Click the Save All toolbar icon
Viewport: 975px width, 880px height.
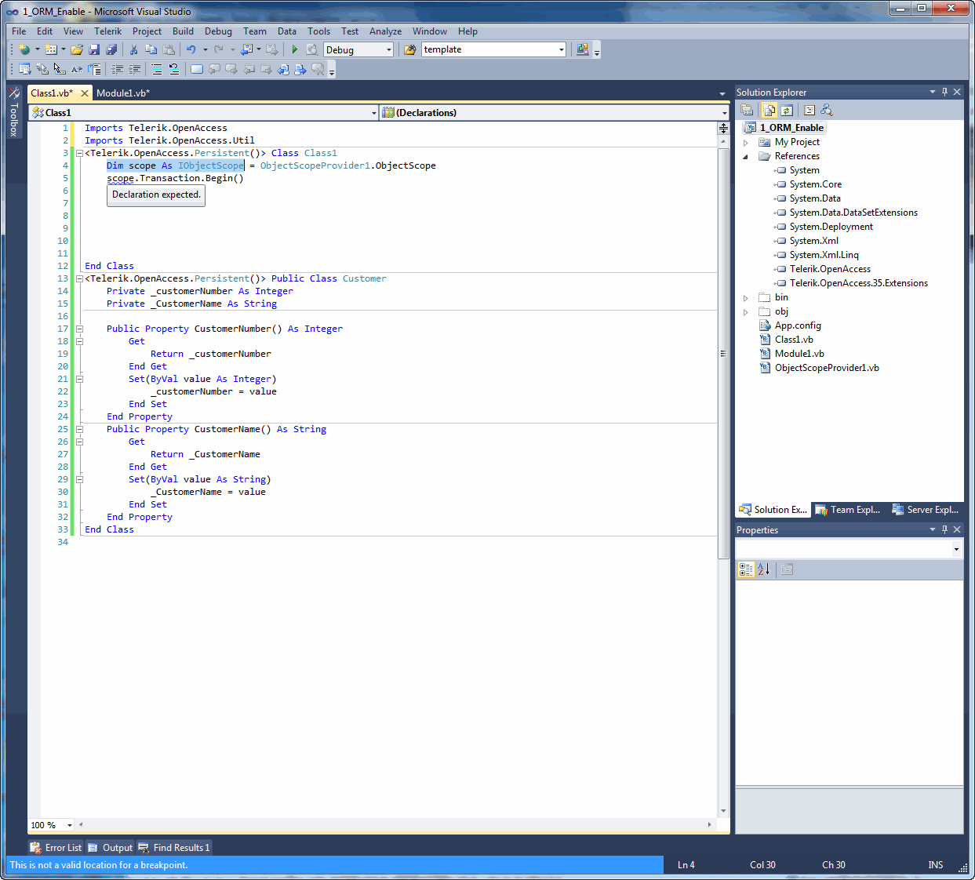coord(111,49)
